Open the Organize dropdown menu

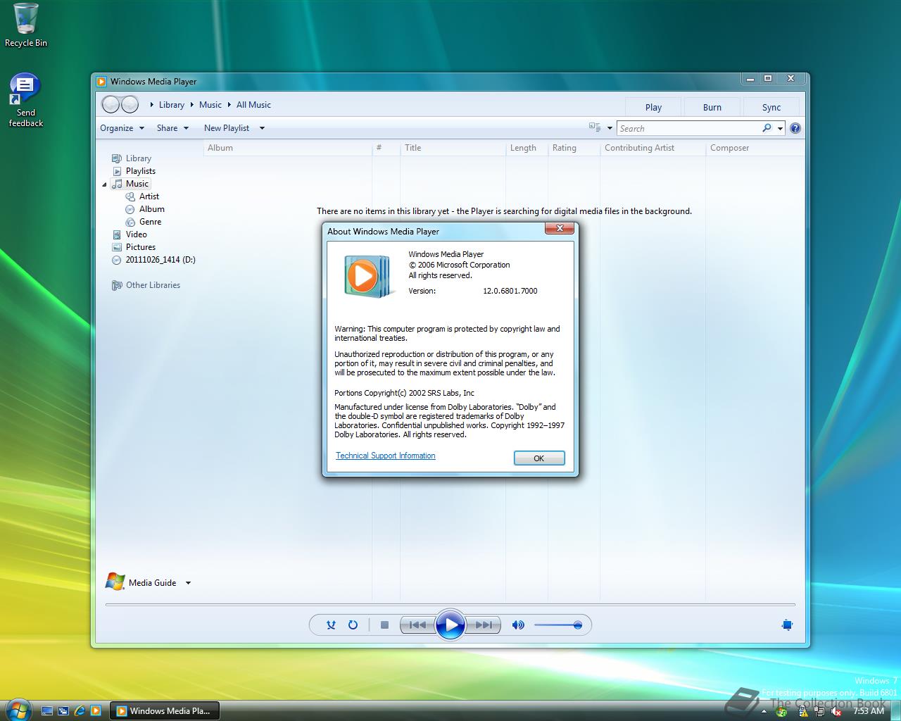pyautogui.click(x=122, y=128)
